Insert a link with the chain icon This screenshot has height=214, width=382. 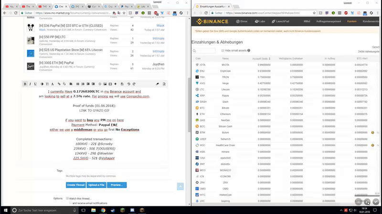click(x=59, y=84)
